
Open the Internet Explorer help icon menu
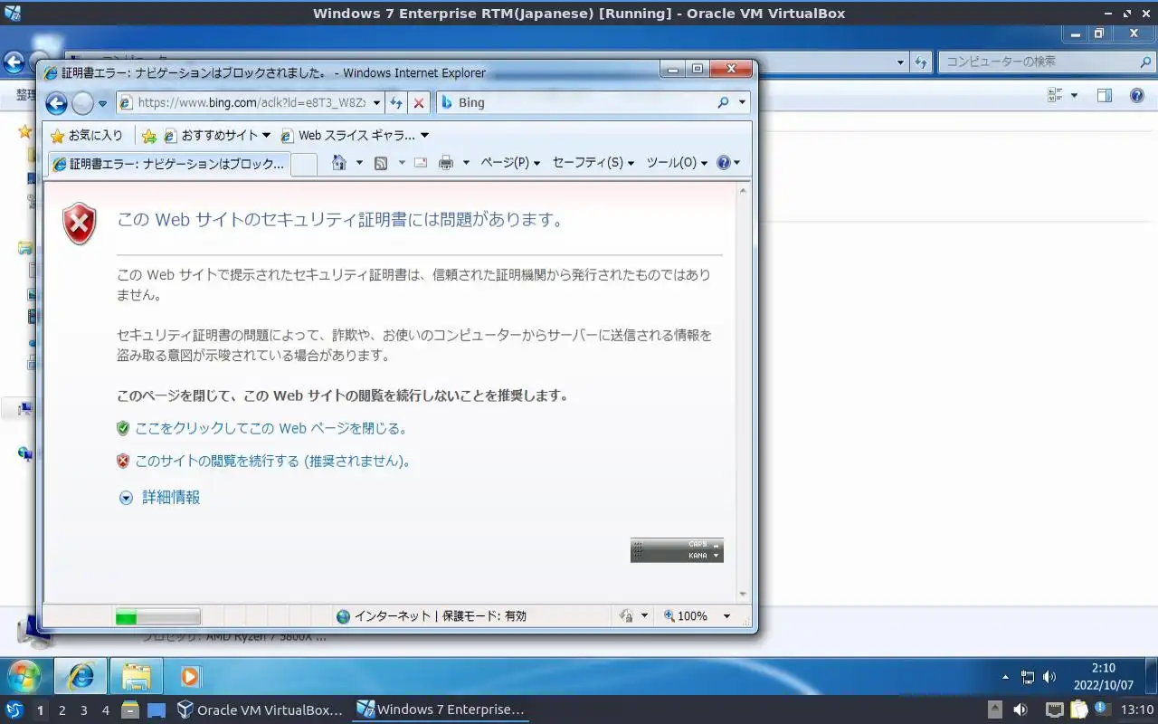728,163
